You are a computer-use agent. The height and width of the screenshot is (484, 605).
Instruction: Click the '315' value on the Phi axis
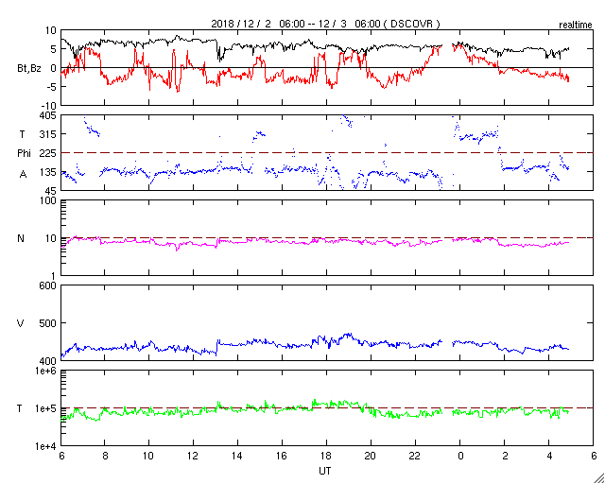(48, 134)
